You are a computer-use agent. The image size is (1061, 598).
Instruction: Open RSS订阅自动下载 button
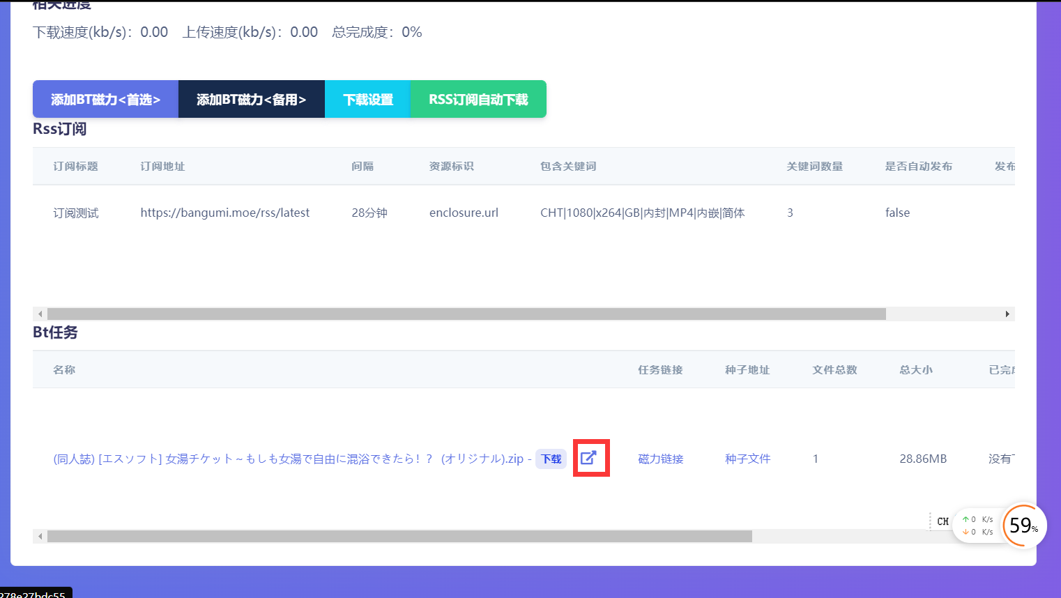point(478,99)
